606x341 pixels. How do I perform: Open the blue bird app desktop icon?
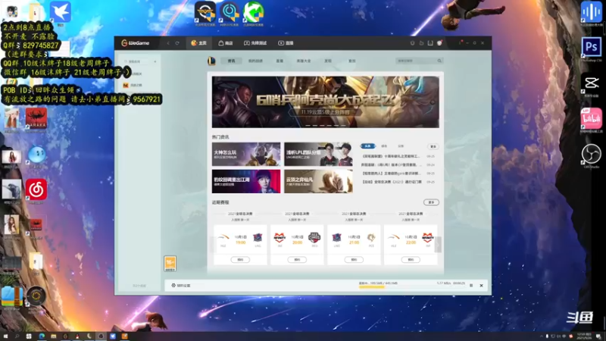[x=61, y=14]
